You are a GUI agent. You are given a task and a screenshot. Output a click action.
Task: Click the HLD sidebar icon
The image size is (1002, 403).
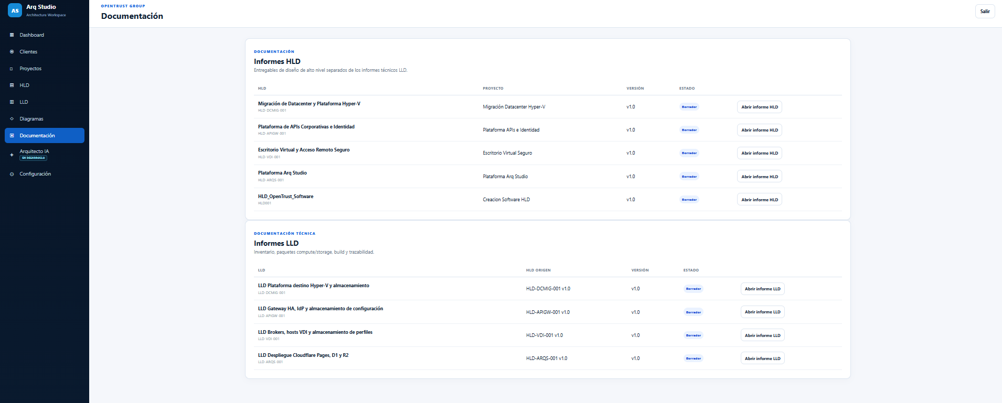12,85
